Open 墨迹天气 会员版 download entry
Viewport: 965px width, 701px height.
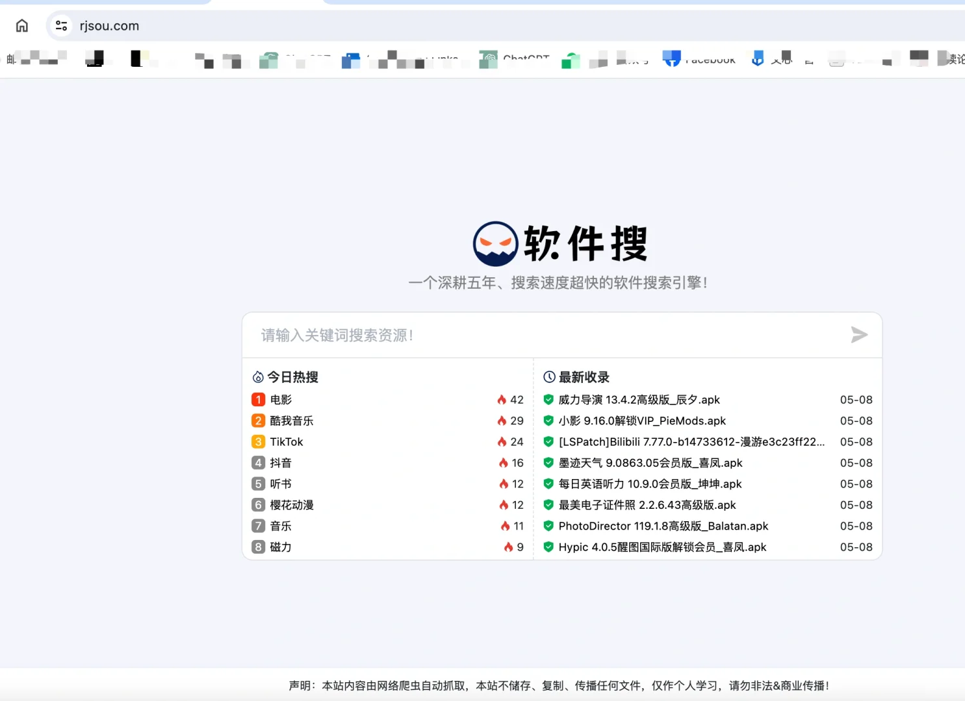[650, 463]
